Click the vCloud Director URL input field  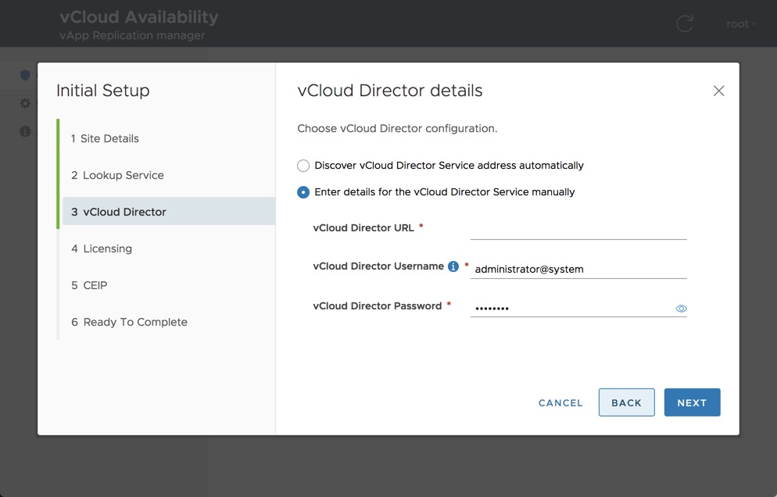[578, 229]
